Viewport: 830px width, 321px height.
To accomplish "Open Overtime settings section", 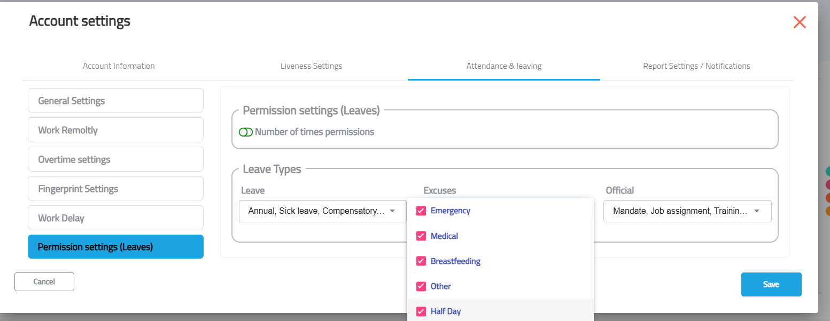I will pyautogui.click(x=115, y=159).
